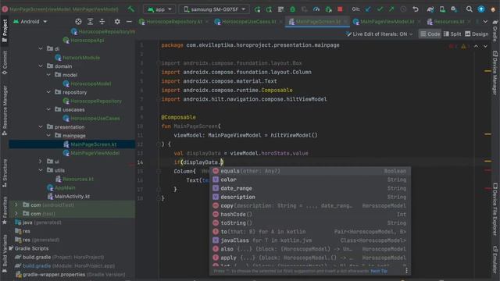Screen dimensions: 500x281
Task: Open the Device Manager toolbar icon
Action: pyautogui.click(x=442, y=9)
